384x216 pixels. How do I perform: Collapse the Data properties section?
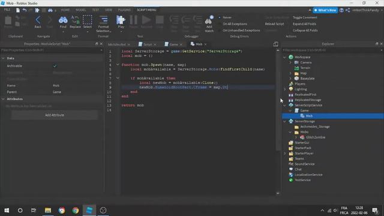3,58
